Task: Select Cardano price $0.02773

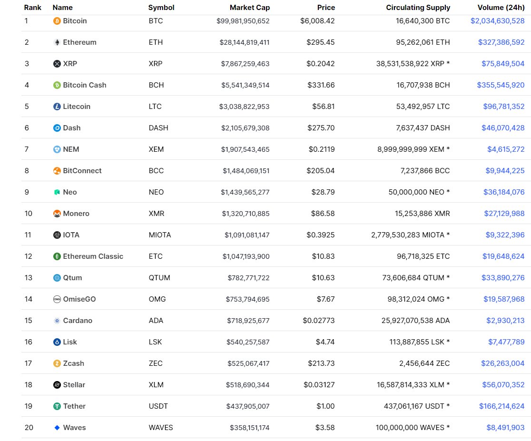Action: tap(318, 321)
